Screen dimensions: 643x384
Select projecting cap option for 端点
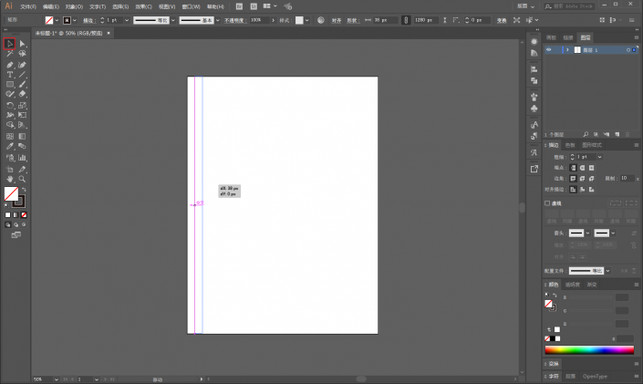click(591, 168)
